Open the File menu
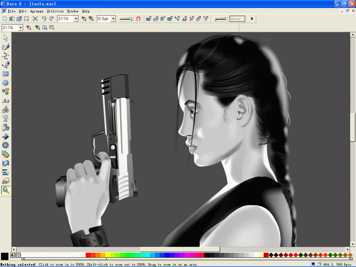The image size is (356, 267). (x=12, y=11)
